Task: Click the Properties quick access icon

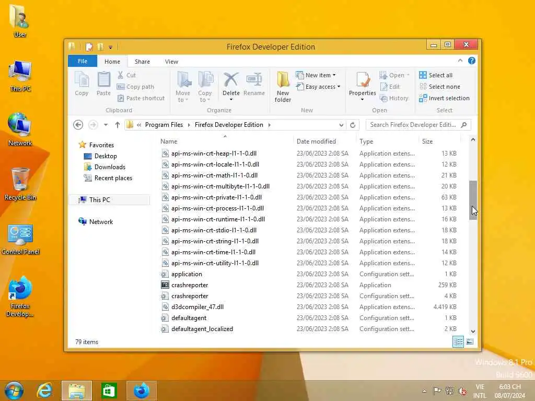Action: click(89, 46)
